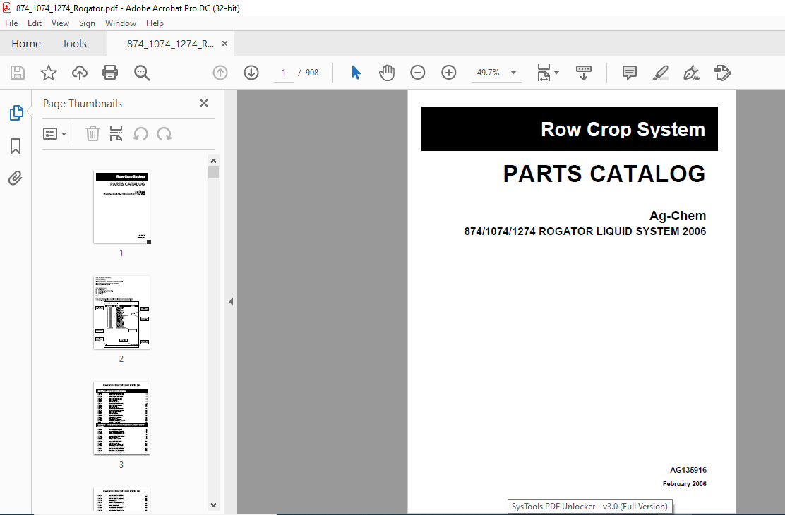Screen dimensions: 785x515
Task: Open the Help menu
Action: click(155, 23)
